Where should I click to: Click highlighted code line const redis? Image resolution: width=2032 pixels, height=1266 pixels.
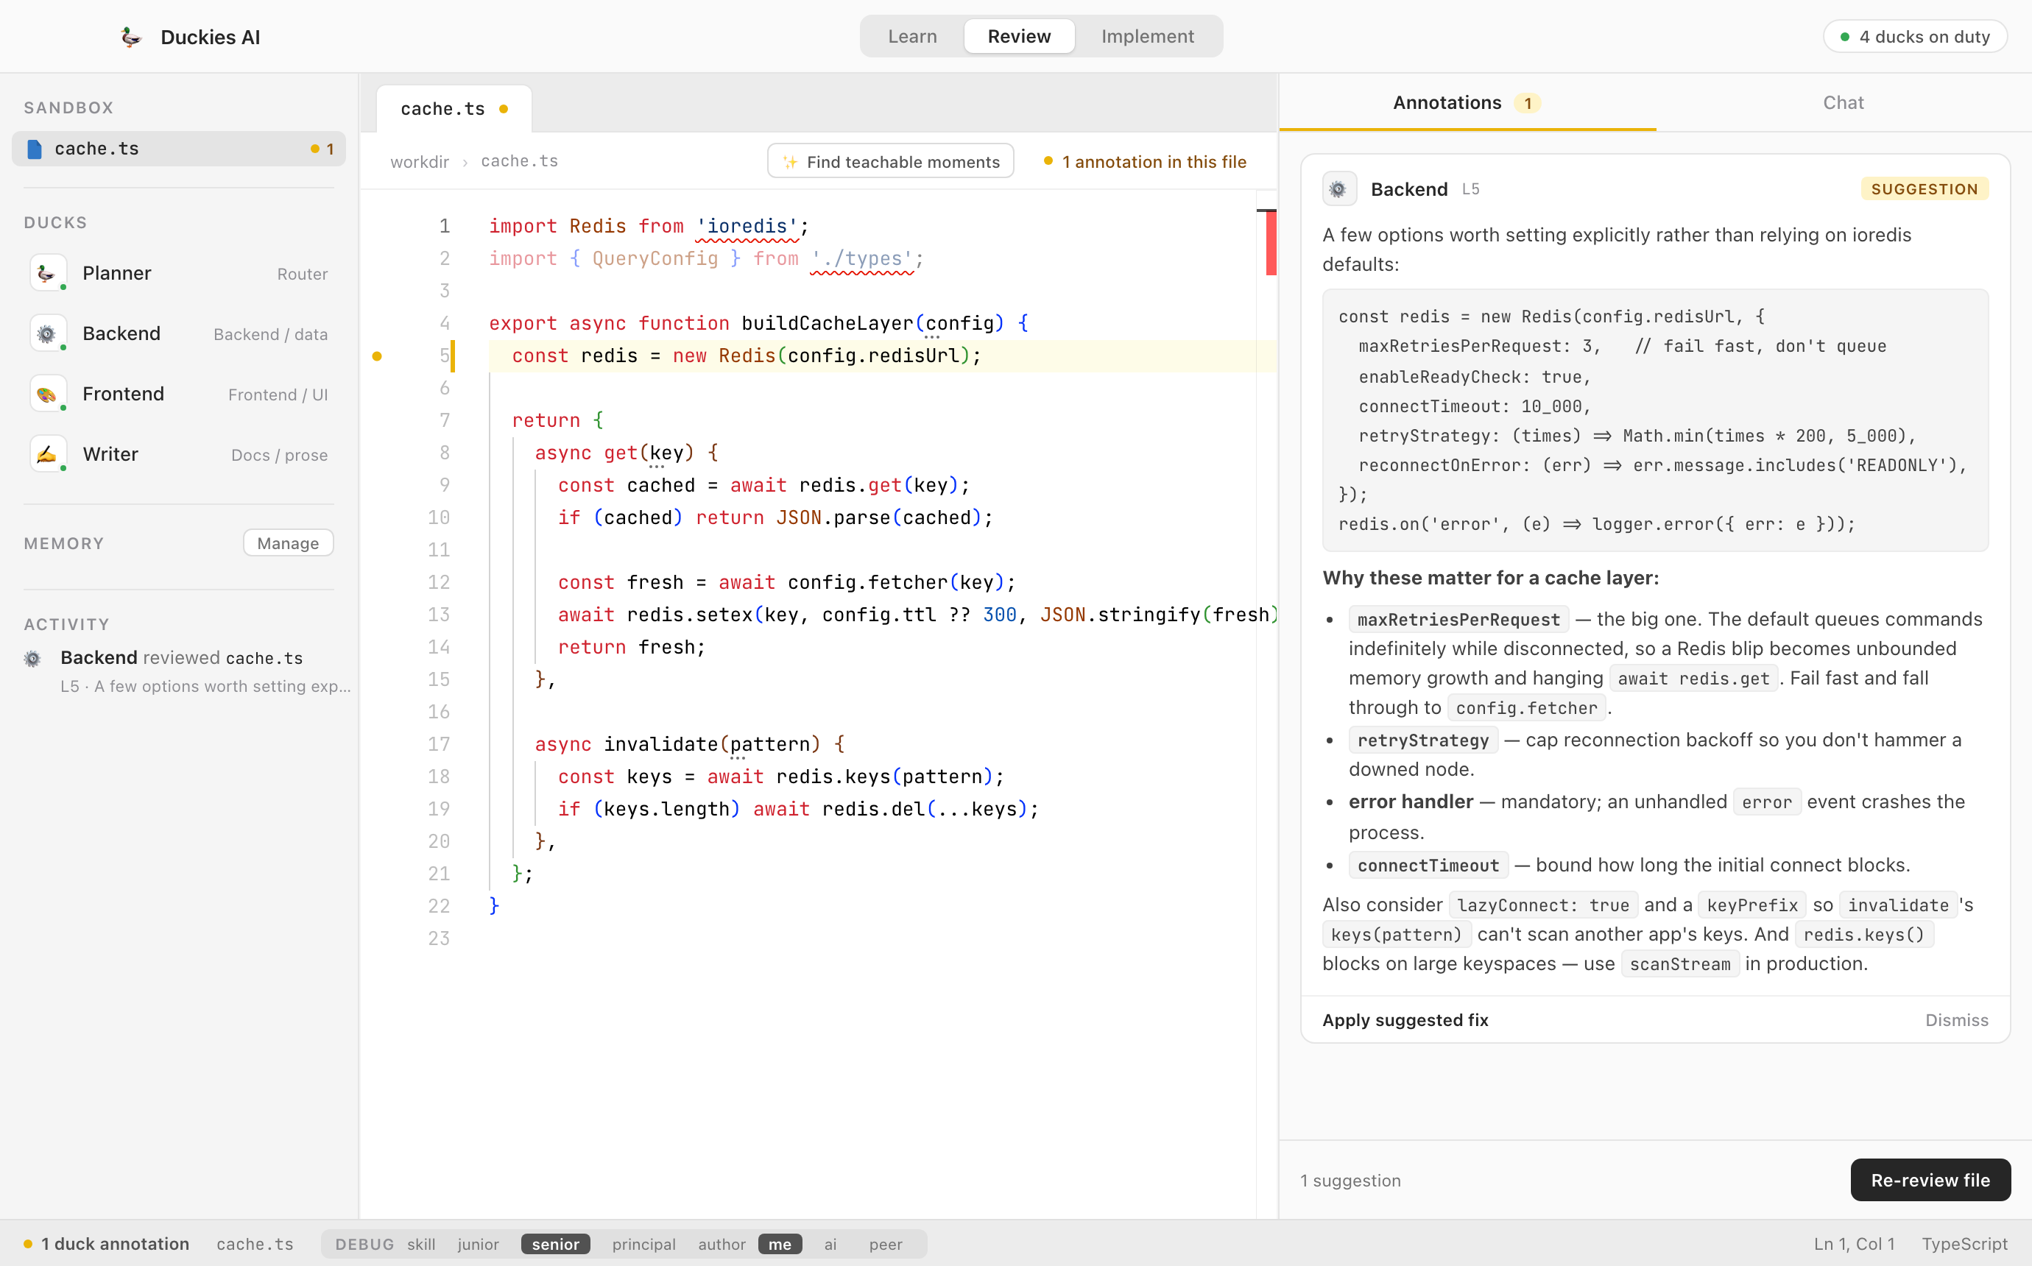pos(883,356)
